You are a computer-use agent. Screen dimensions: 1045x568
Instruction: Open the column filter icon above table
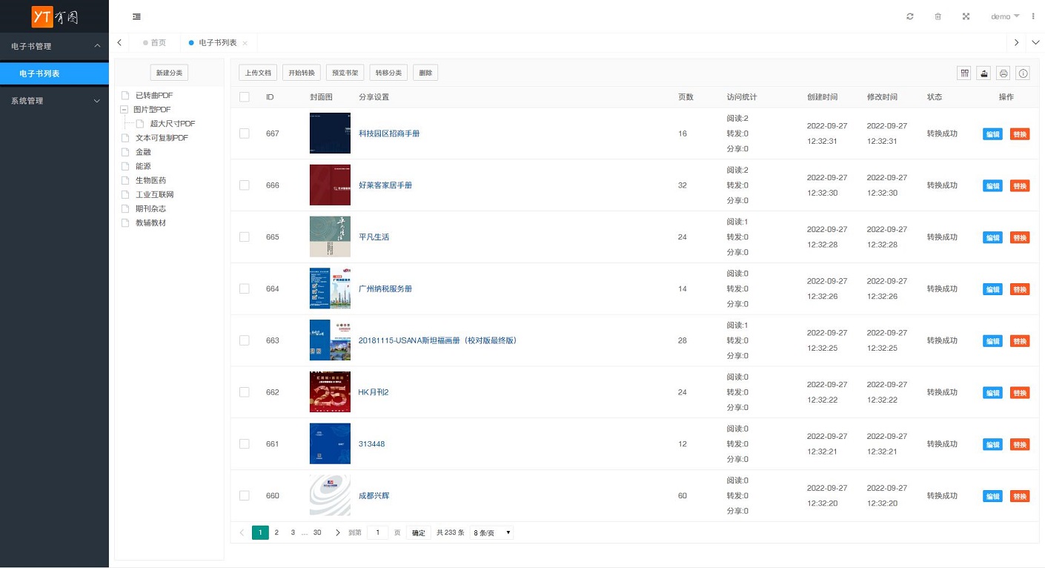963,73
